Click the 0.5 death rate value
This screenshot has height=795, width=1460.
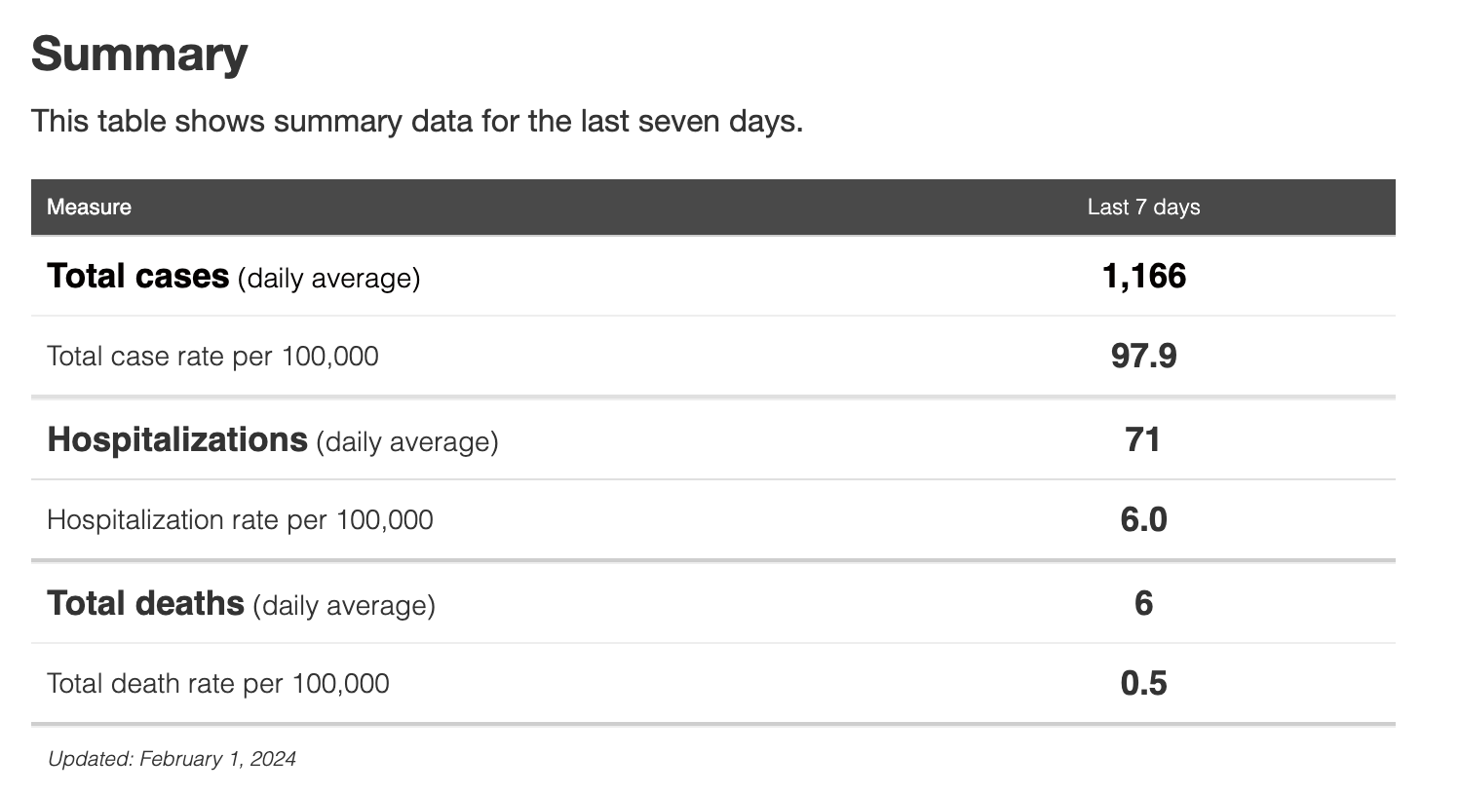click(x=1143, y=683)
